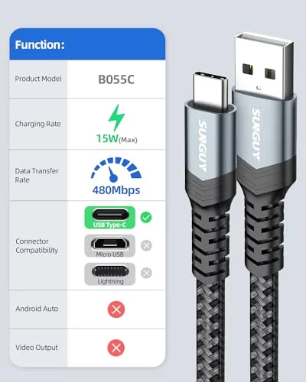Click the USB-A metal plug on the cable
Image resolution: width=306 pixels, height=382 pixels.
pyautogui.click(x=264, y=66)
